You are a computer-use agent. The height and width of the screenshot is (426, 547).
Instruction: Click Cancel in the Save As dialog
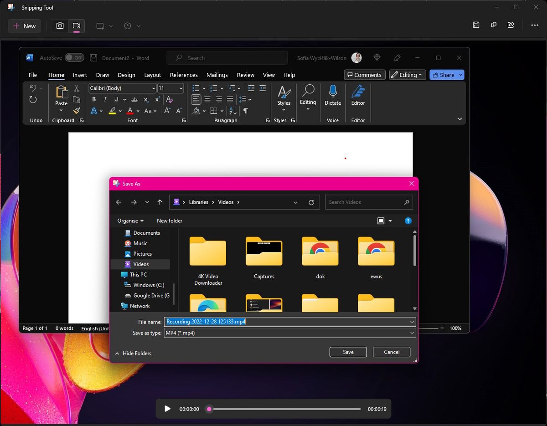coord(391,352)
